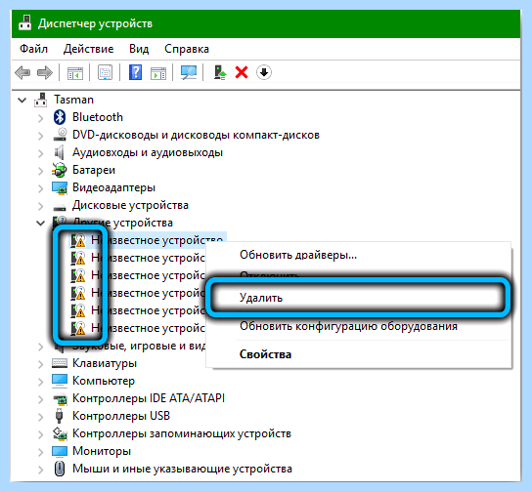This screenshot has height=492, width=532.
Task: Expand the Контроллеры USB chevron
Action: click(41, 417)
